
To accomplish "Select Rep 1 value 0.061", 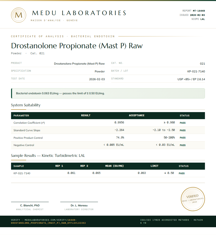I will pyautogui.click(x=71, y=173).
